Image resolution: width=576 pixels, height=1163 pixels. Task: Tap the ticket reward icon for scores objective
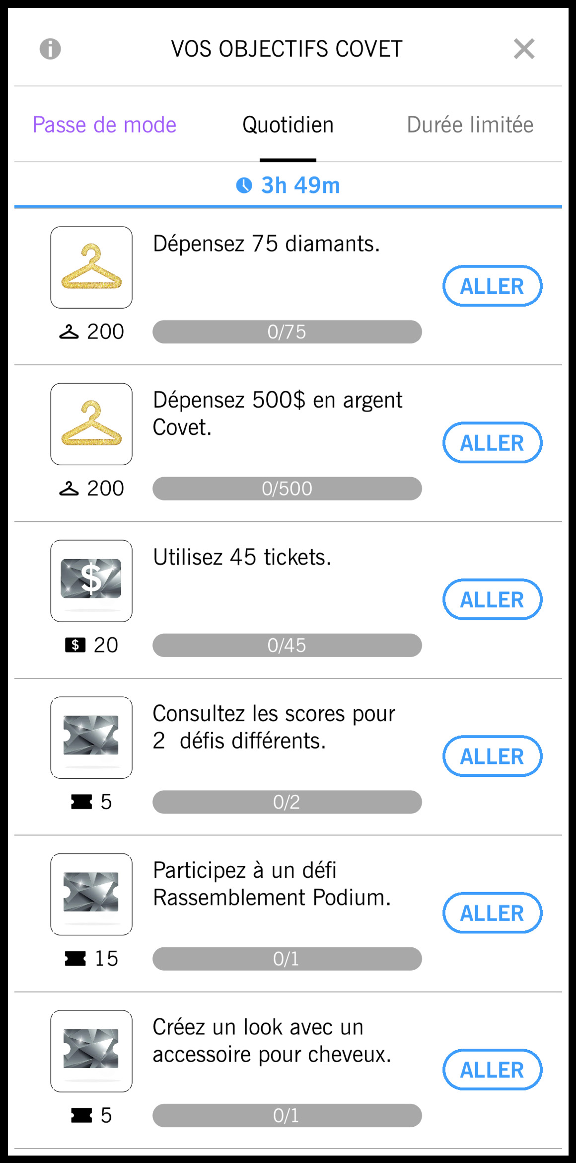pos(91,737)
